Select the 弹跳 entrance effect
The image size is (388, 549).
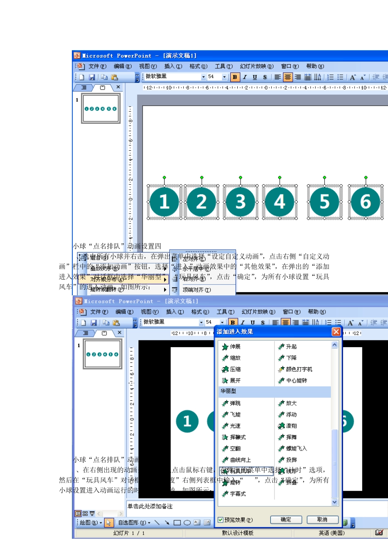tap(234, 403)
